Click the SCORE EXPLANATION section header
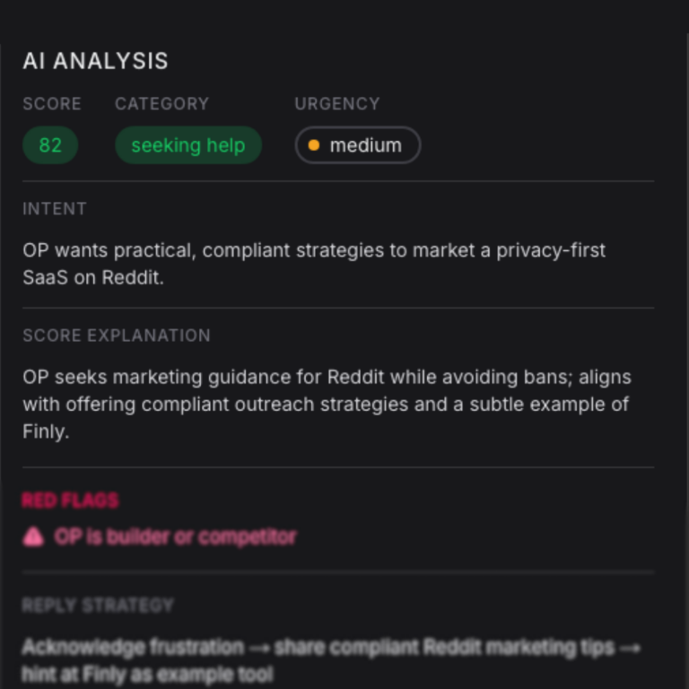 [117, 336]
